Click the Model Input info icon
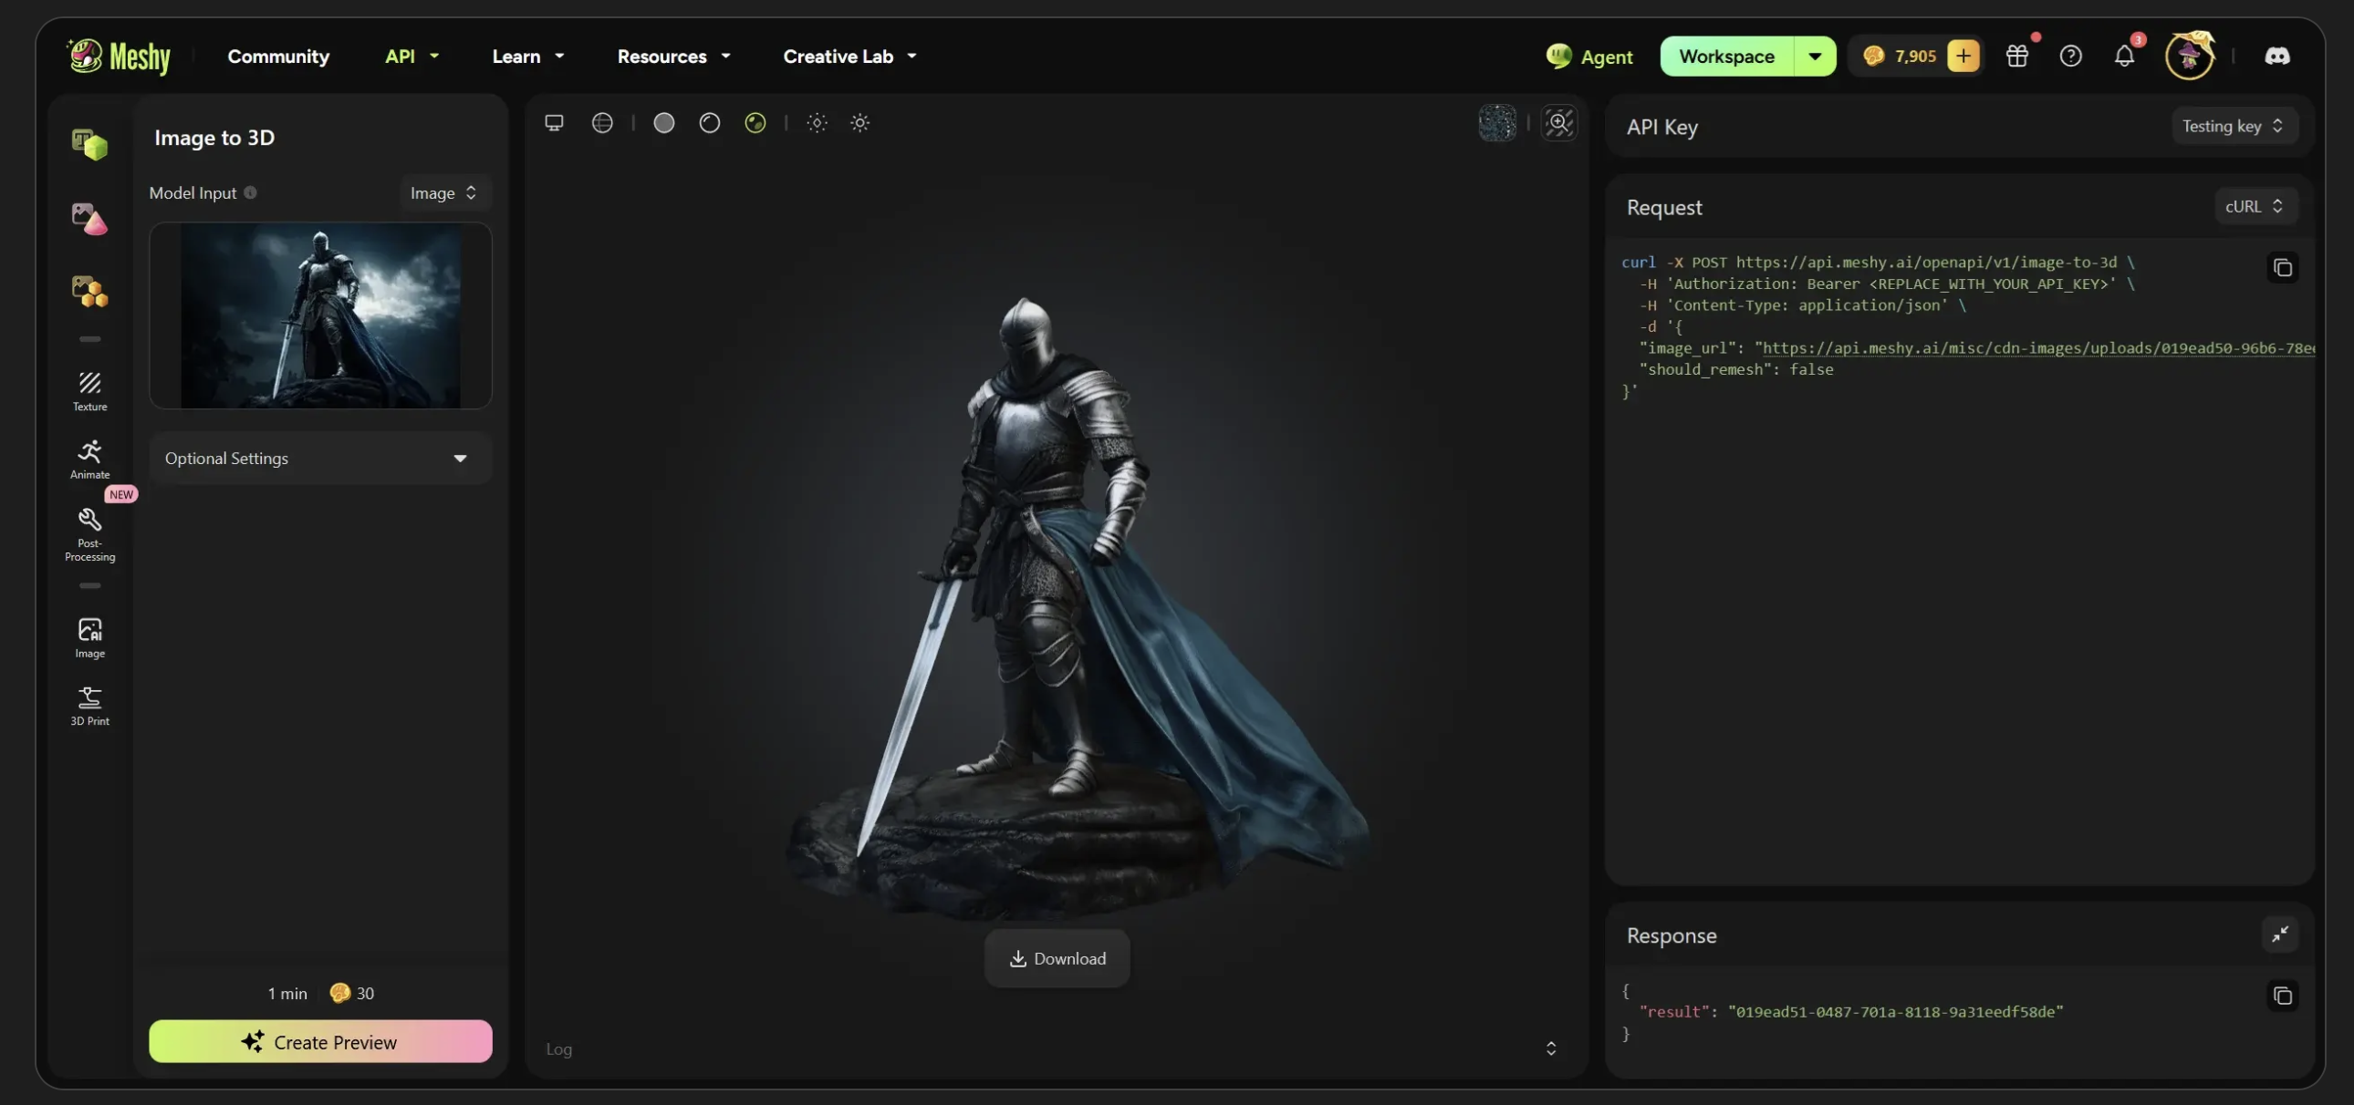 (250, 192)
